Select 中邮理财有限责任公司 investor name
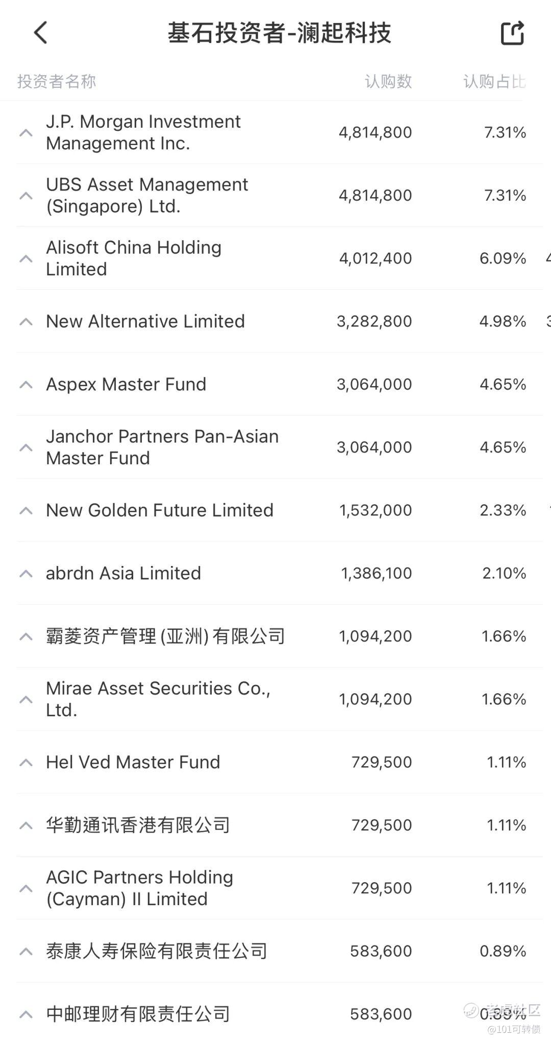 click(138, 1014)
